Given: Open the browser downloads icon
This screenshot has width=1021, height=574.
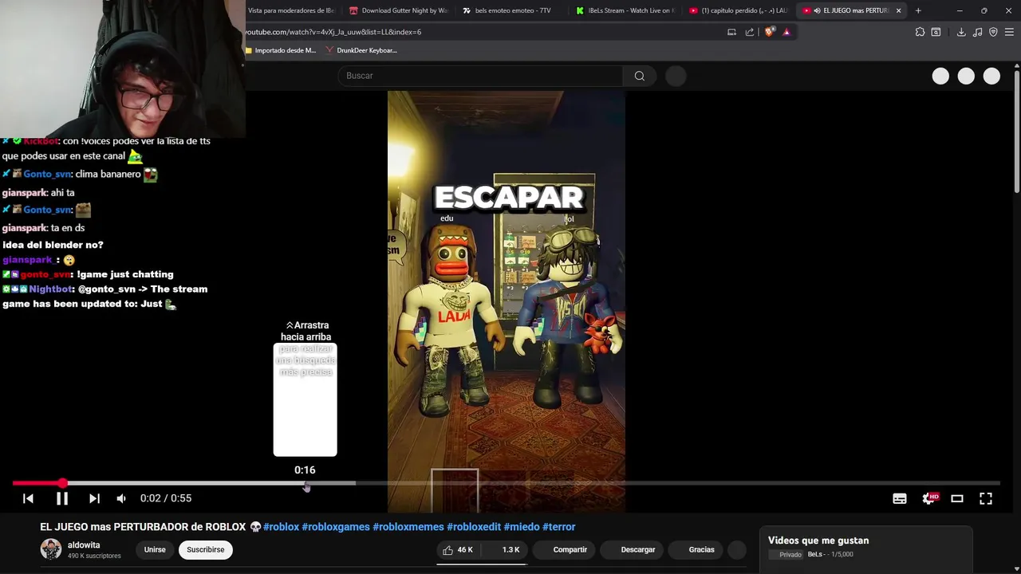Looking at the screenshot, I should click(961, 32).
